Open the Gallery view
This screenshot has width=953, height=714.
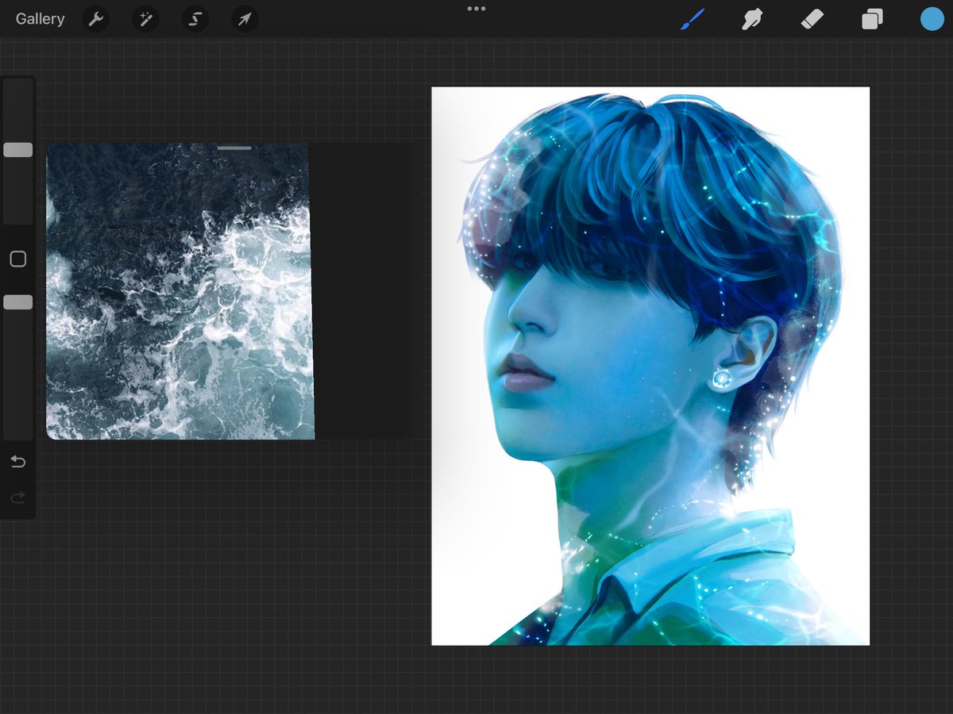[x=41, y=19]
